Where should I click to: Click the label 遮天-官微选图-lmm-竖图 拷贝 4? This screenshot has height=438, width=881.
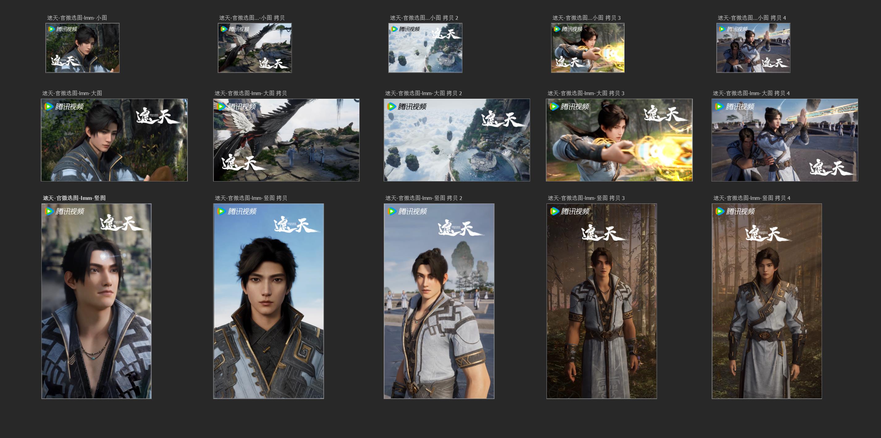(x=752, y=198)
